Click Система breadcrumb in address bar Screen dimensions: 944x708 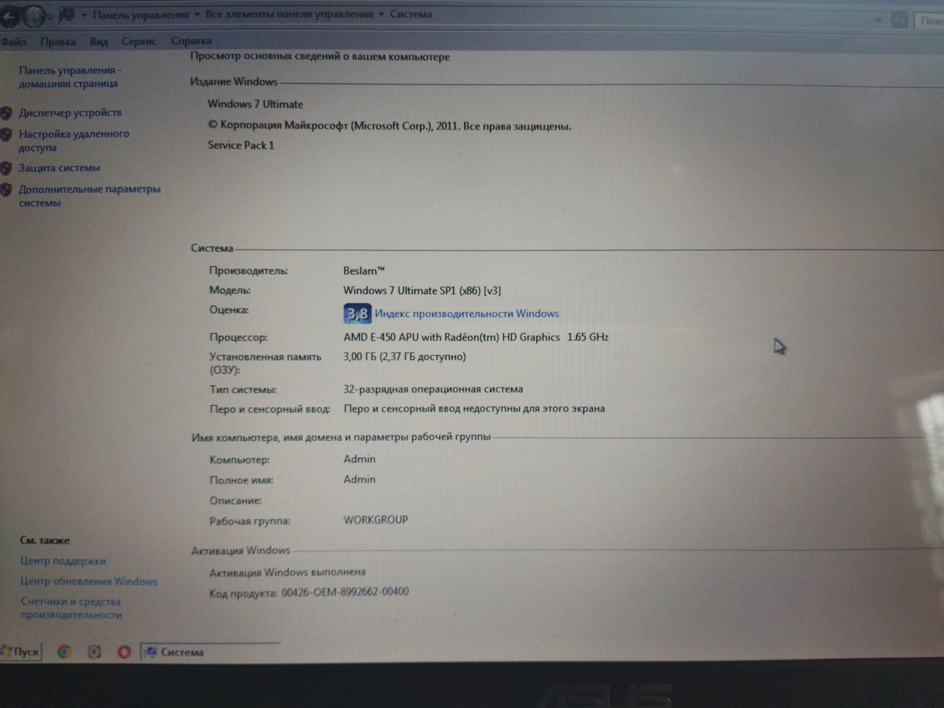point(411,15)
